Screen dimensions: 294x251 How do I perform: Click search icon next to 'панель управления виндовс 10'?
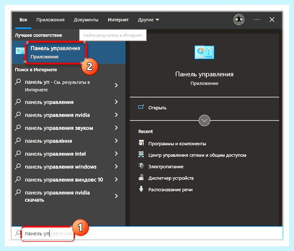pos(18,179)
